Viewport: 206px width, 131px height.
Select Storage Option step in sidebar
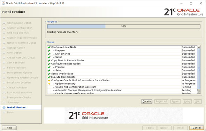click(x=16, y=48)
